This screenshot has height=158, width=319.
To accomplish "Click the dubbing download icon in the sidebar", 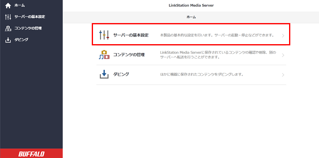I will [x=8, y=40].
